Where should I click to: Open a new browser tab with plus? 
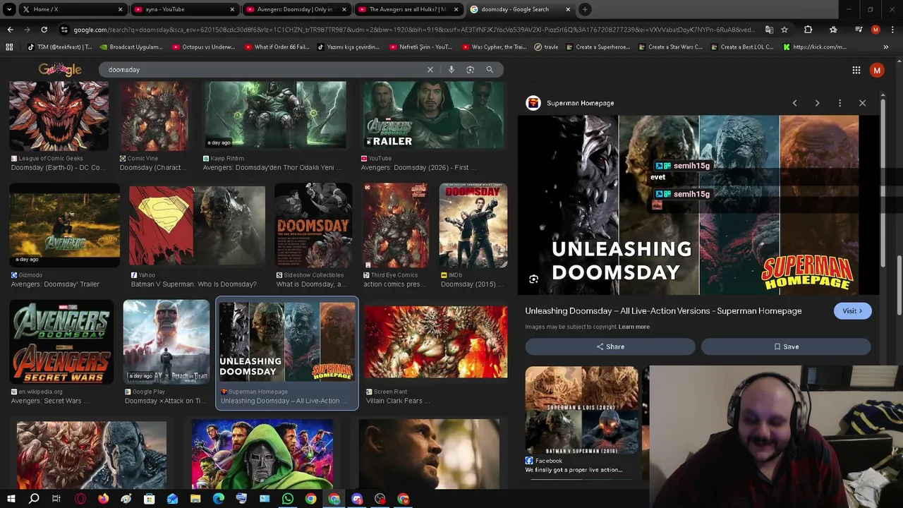[585, 9]
